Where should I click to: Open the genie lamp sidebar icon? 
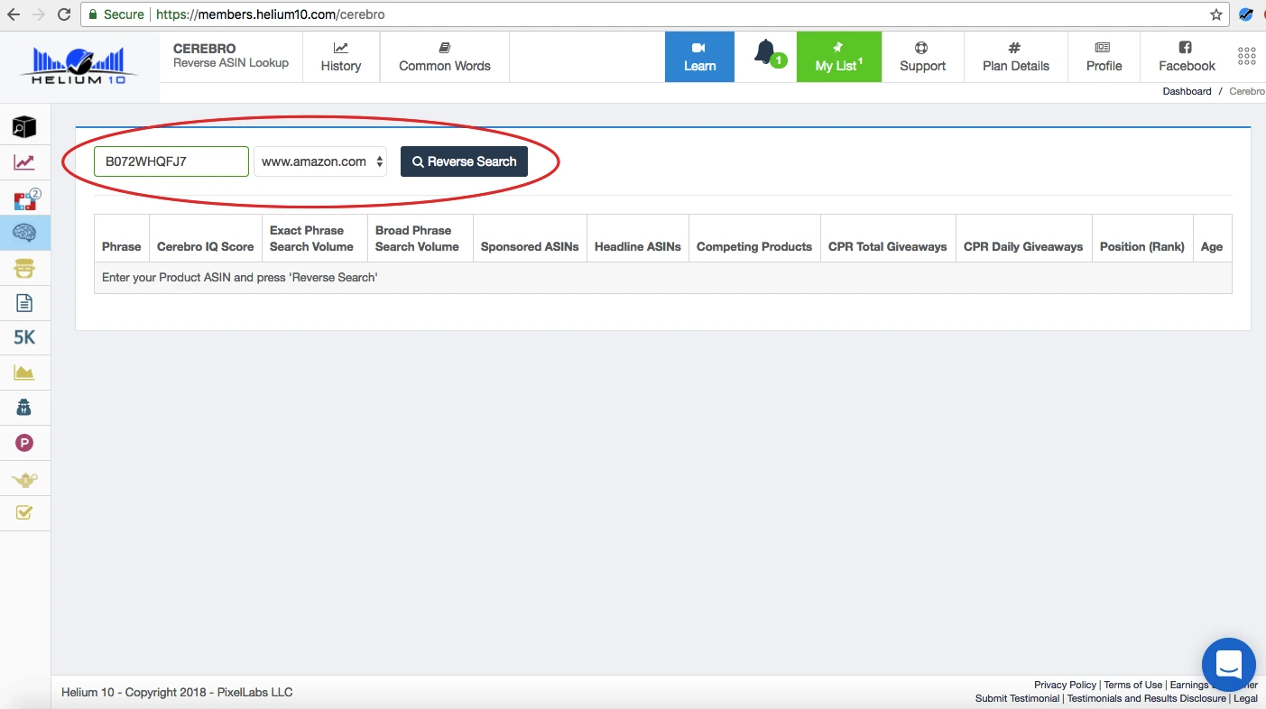click(24, 479)
